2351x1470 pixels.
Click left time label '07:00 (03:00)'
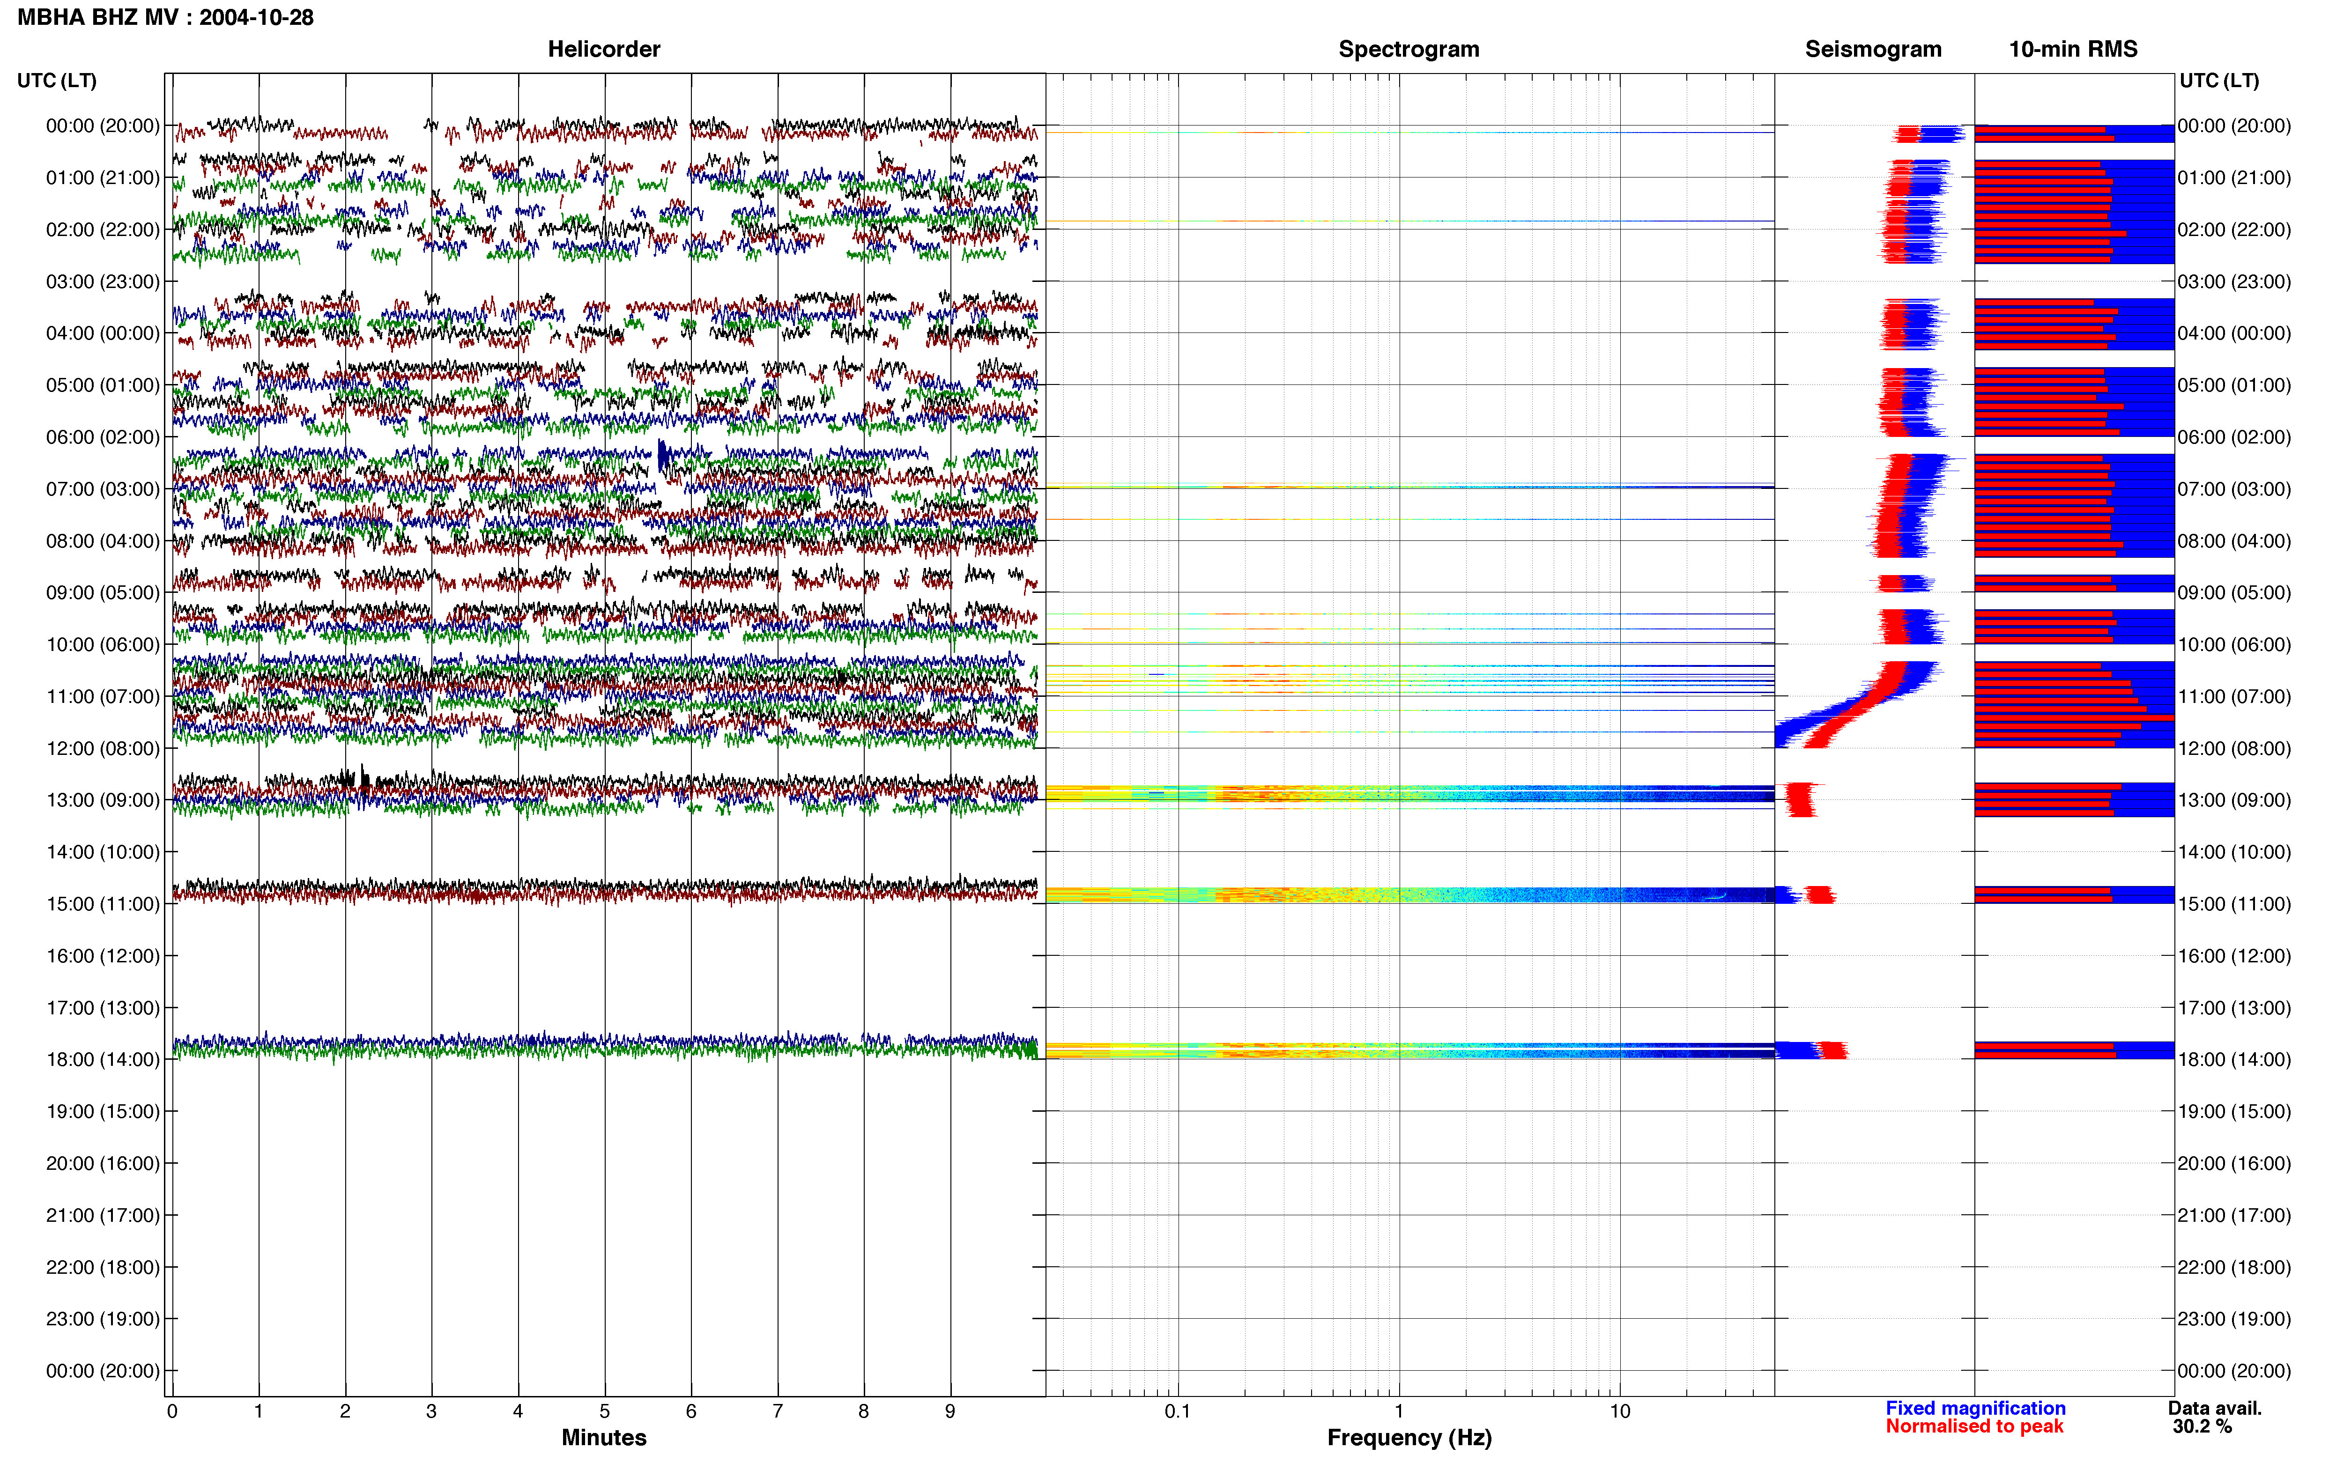point(103,489)
